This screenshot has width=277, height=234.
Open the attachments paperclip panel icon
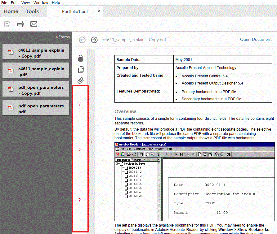(x=81, y=80)
